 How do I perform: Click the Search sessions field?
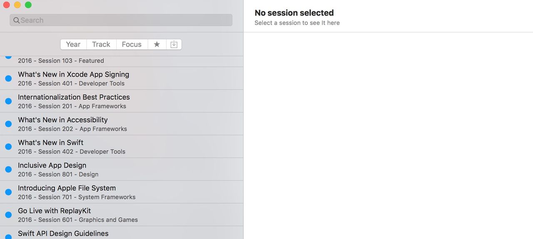point(125,20)
